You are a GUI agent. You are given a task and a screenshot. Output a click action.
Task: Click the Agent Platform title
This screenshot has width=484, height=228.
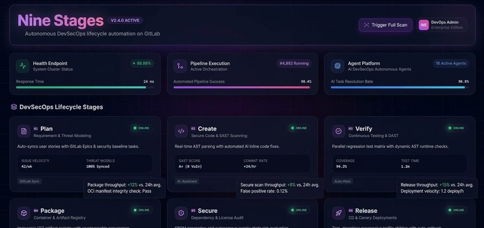364,63
